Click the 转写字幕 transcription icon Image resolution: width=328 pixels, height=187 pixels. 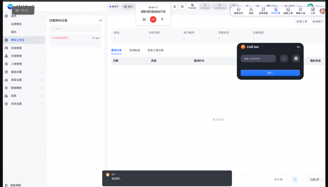click(x=276, y=11)
